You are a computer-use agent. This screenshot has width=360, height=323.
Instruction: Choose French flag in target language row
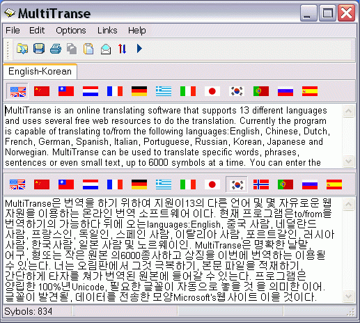(x=115, y=184)
